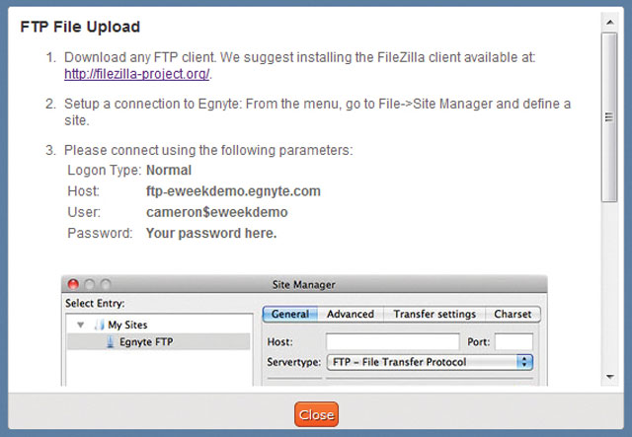Click the scrollbar down arrow
632x437 pixels.
(610, 377)
